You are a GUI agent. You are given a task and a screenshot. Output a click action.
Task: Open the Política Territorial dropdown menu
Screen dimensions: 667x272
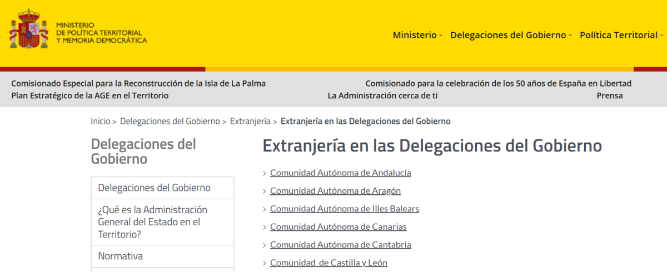click(621, 35)
